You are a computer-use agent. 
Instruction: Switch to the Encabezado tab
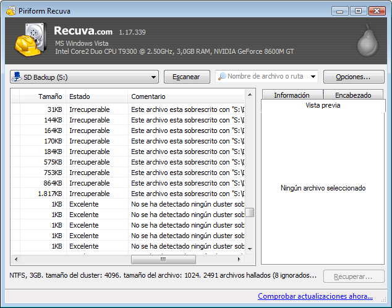coord(352,95)
